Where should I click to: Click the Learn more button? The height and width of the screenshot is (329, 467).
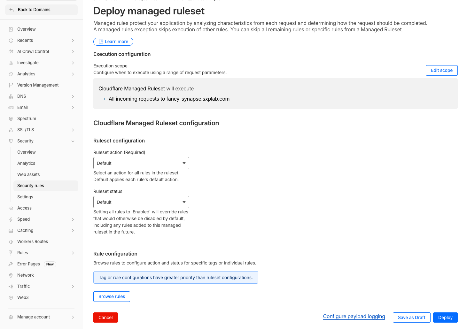pos(113,42)
